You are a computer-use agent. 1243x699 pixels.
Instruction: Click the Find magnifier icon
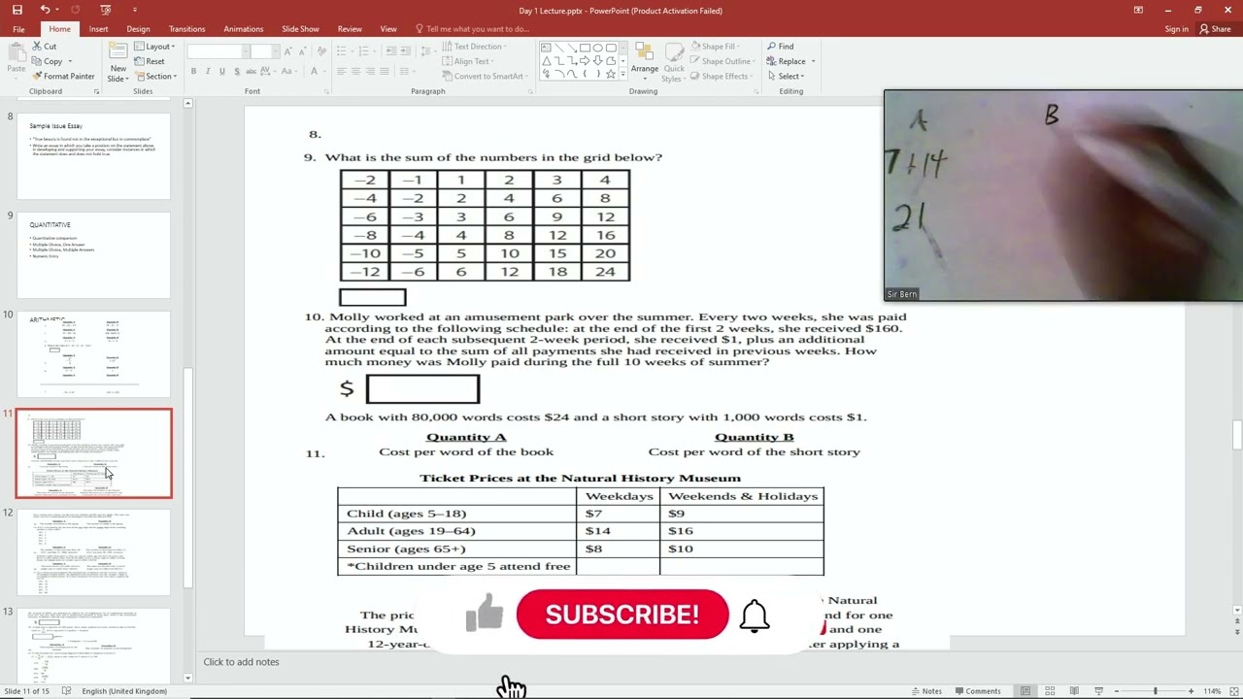(x=772, y=47)
